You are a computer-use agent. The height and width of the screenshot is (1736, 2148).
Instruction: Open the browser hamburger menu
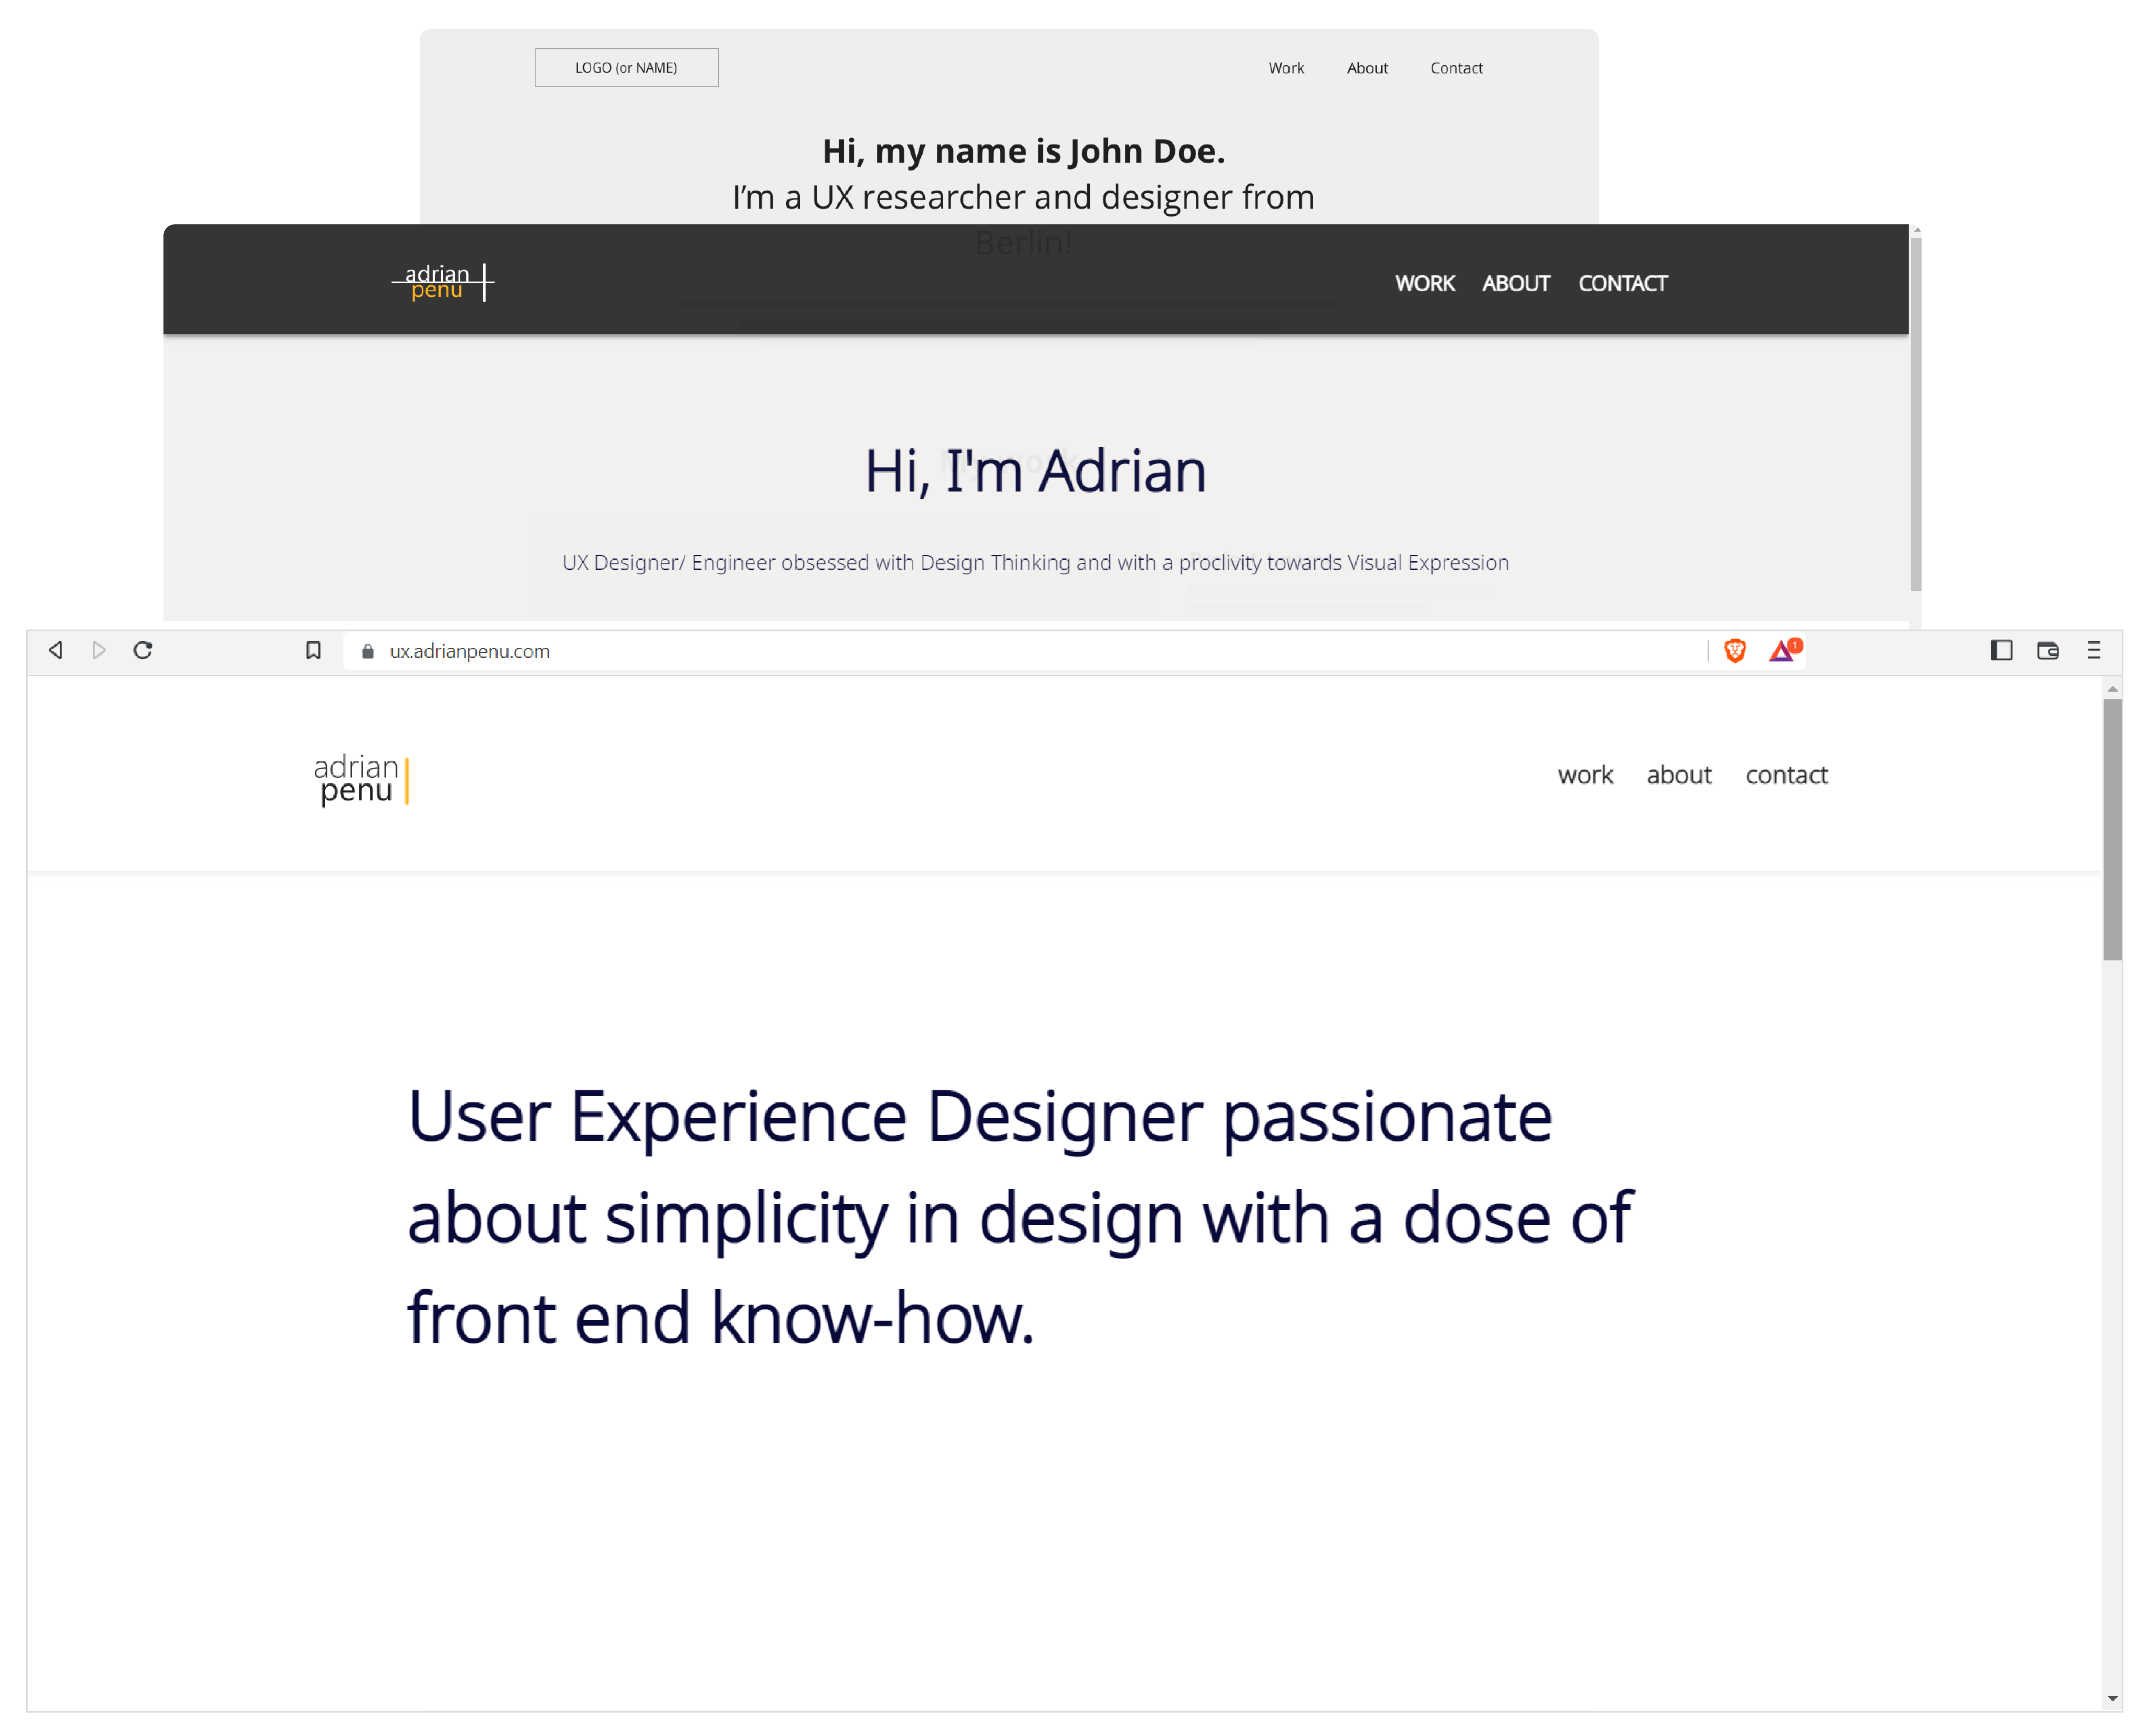point(2093,651)
